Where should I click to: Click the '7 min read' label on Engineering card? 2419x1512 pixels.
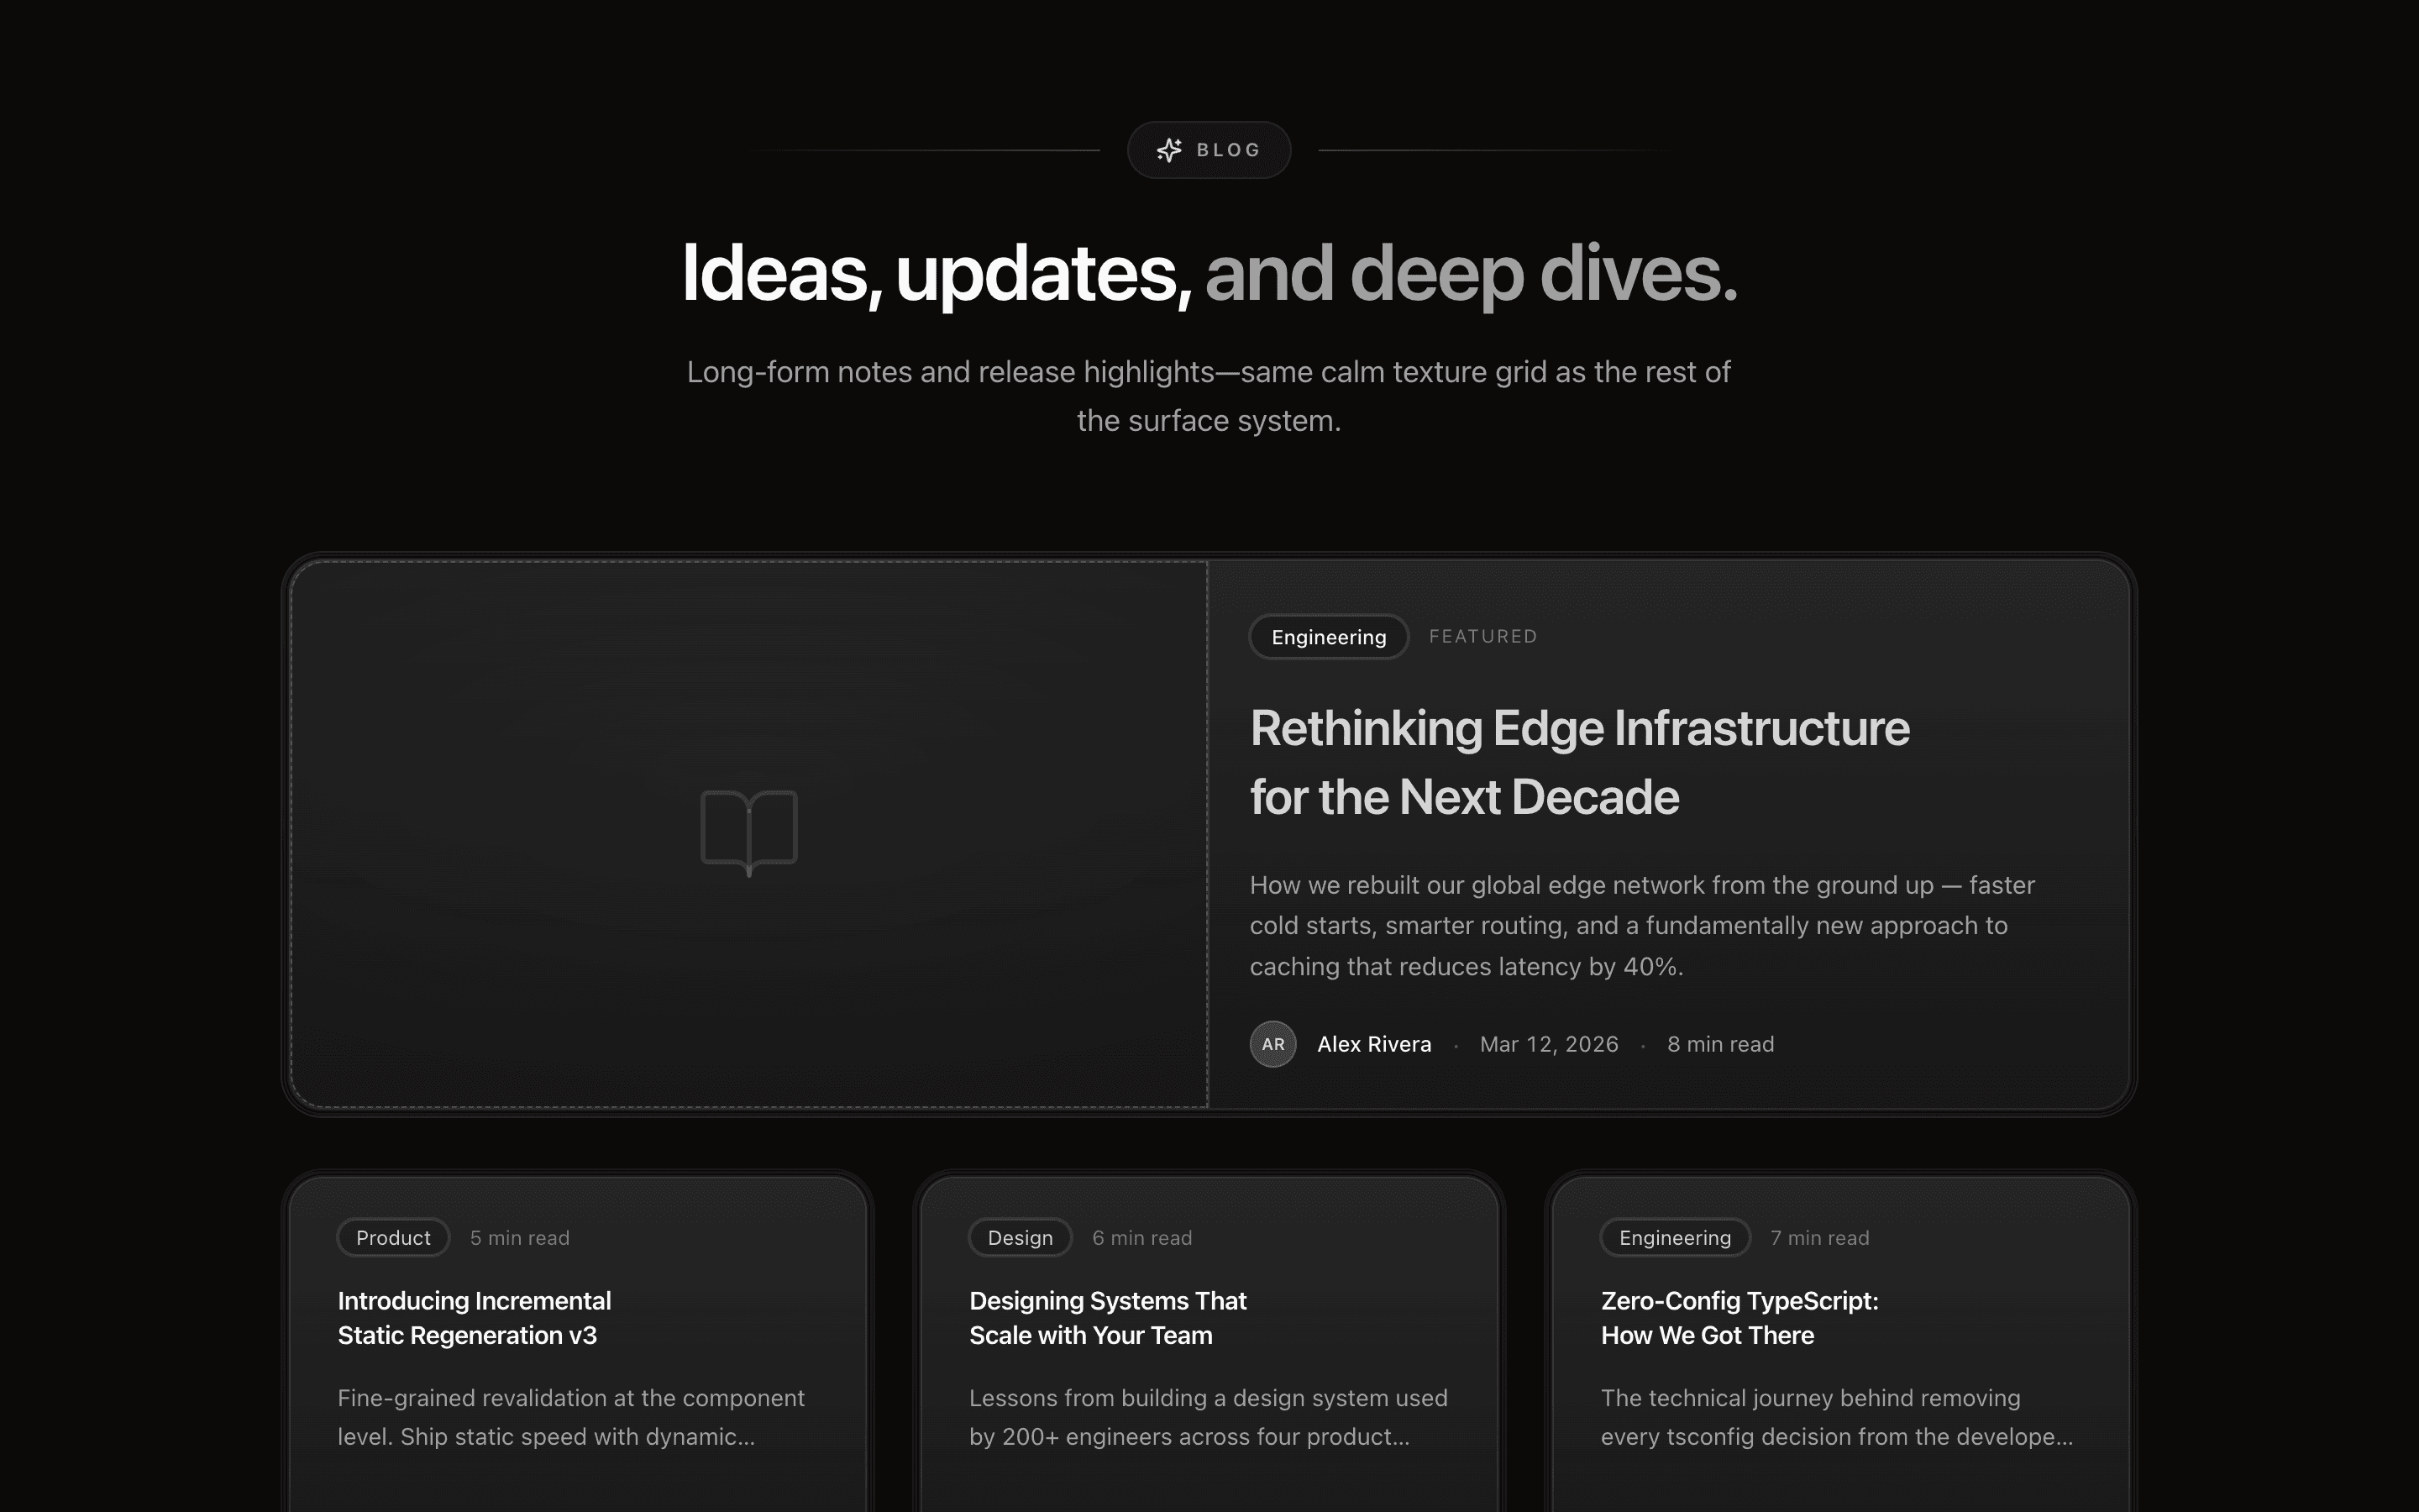coord(1818,1237)
